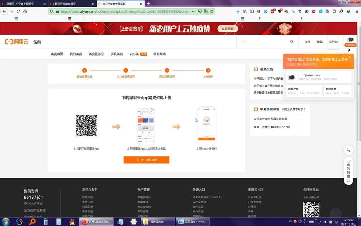Expand 问题太多,管家帮您 chevron link
This screenshot has height=226, width=361.
[x=294, y=109]
